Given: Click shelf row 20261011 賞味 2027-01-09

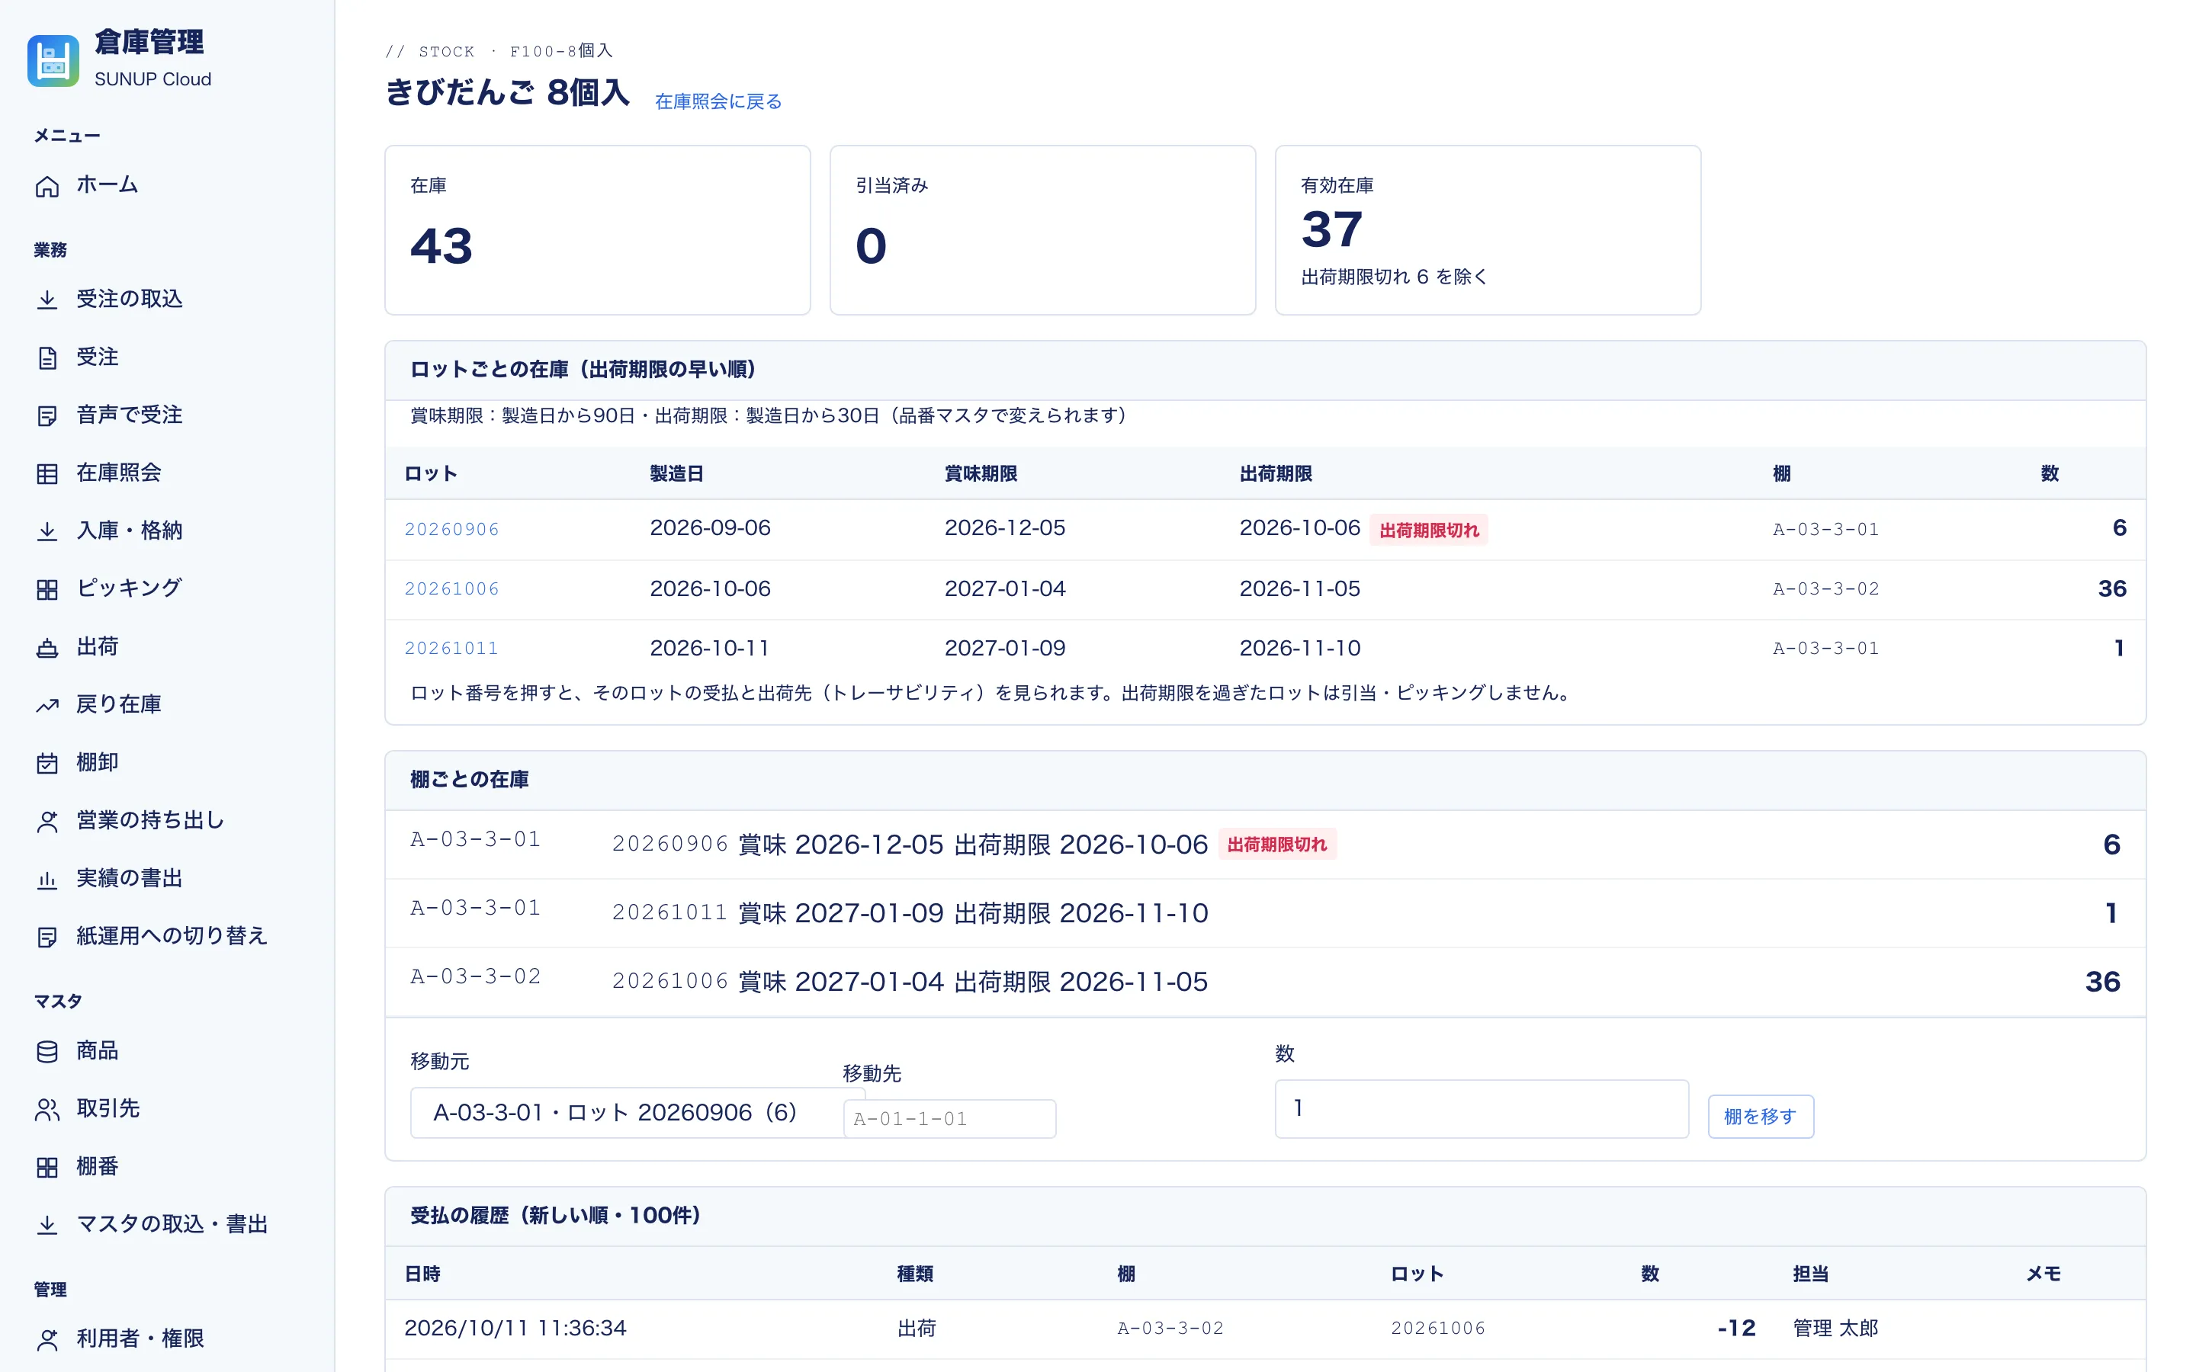Looking at the screenshot, I should click(x=1265, y=914).
